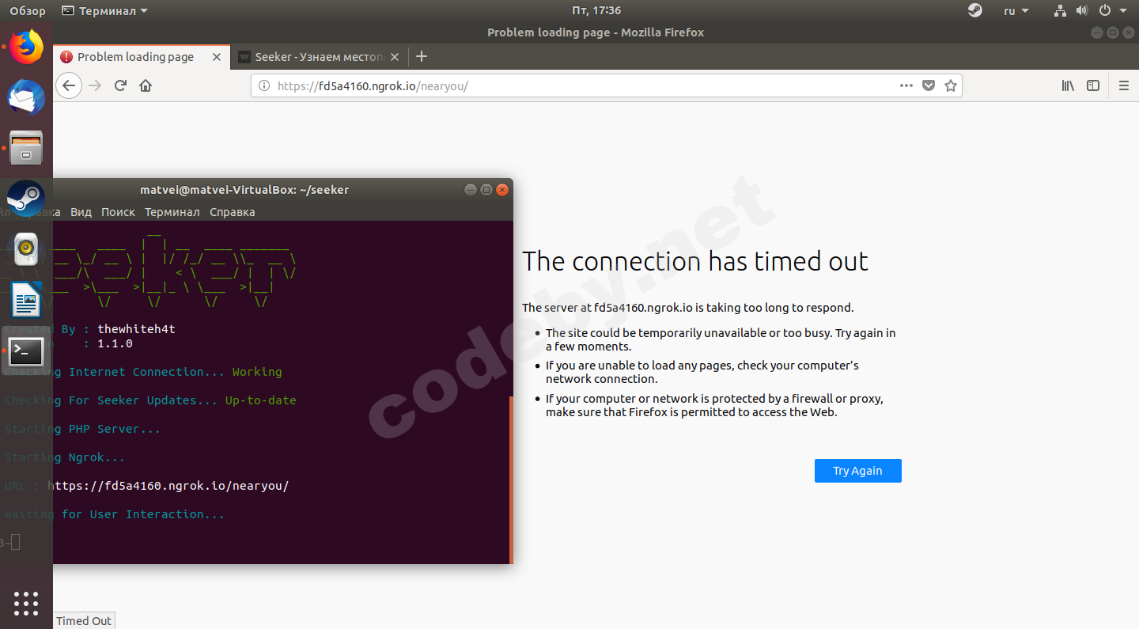Open Firefox from the dock
1139x629 pixels.
tap(26, 47)
